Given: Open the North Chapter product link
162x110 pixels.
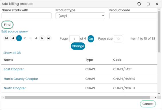Looking at the screenshot, I should [15, 88].
